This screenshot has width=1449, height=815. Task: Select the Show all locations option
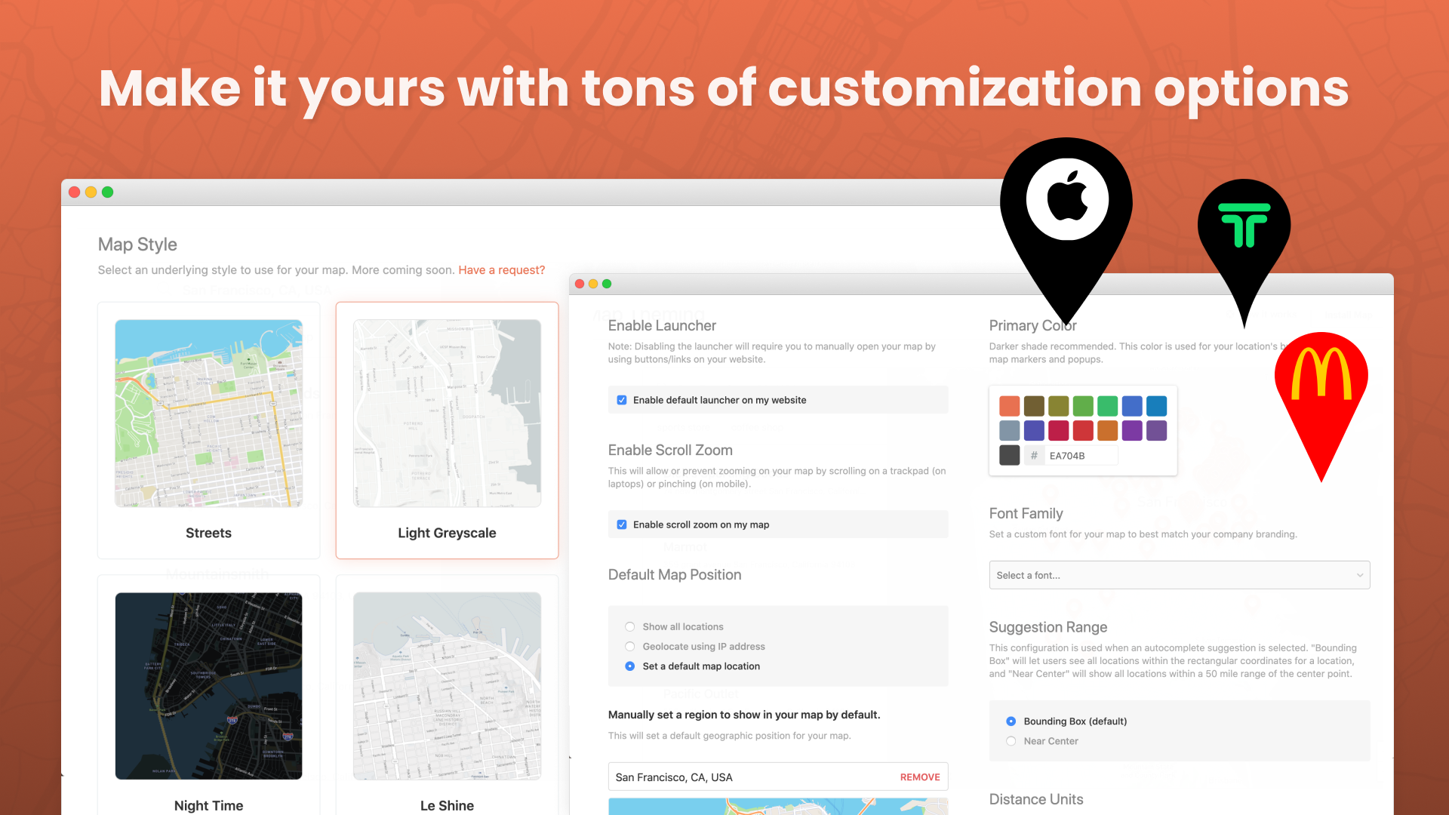[630, 627]
